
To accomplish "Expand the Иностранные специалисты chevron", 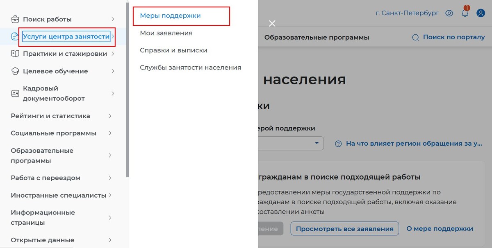I will (x=109, y=195).
